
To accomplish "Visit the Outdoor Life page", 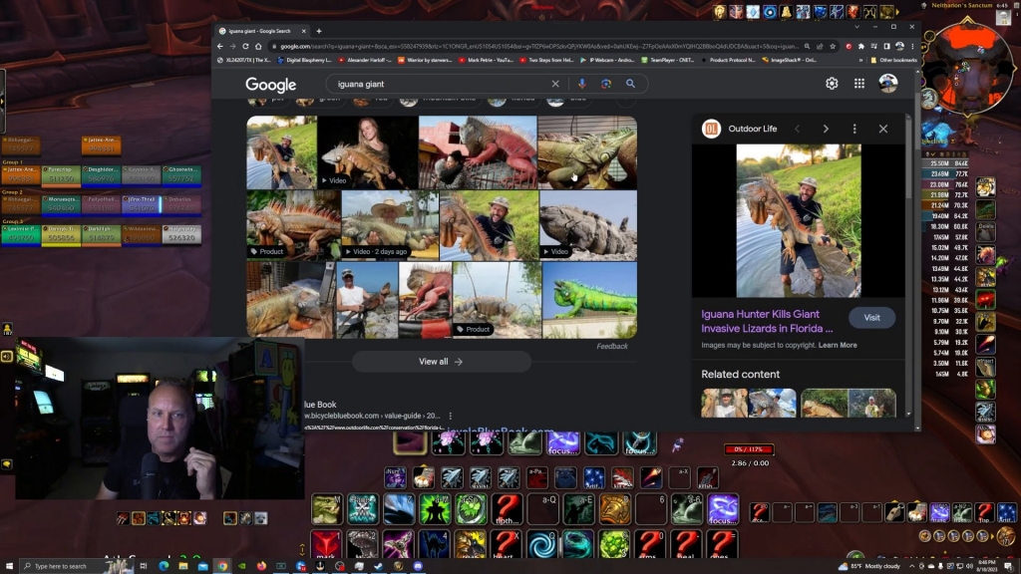I will tap(871, 318).
